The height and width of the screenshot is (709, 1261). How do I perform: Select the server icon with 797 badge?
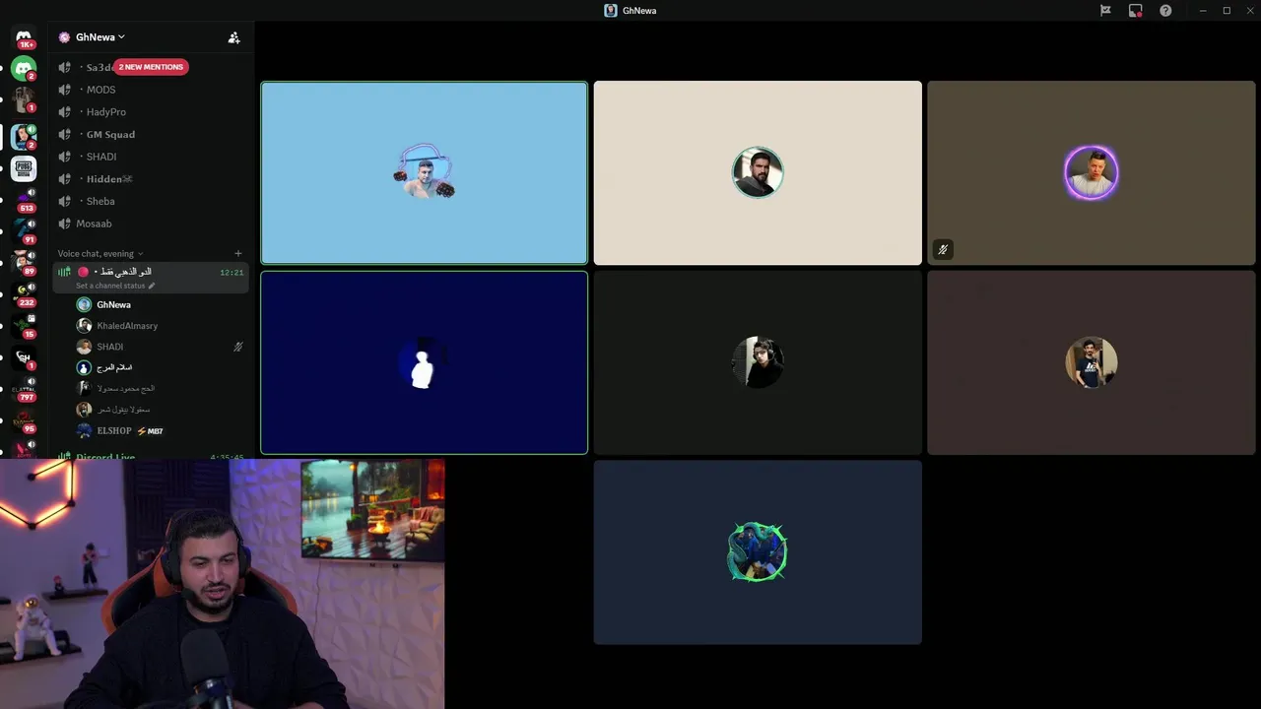(x=24, y=389)
